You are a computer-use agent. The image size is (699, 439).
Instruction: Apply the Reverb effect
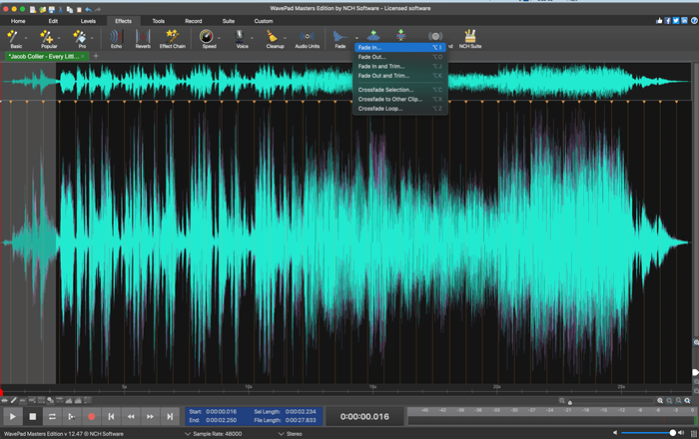coord(143,38)
